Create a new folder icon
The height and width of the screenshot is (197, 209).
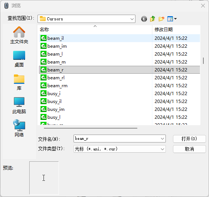(x=161, y=19)
